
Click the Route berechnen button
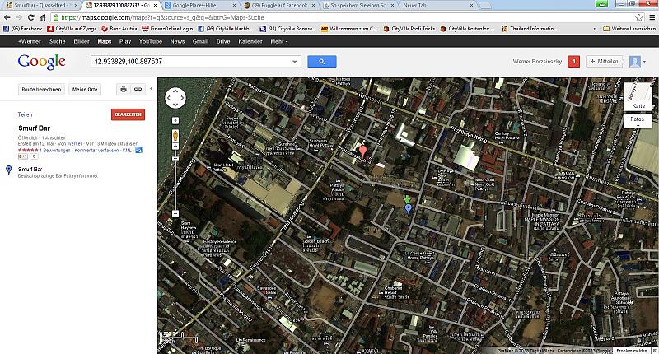[x=41, y=88]
